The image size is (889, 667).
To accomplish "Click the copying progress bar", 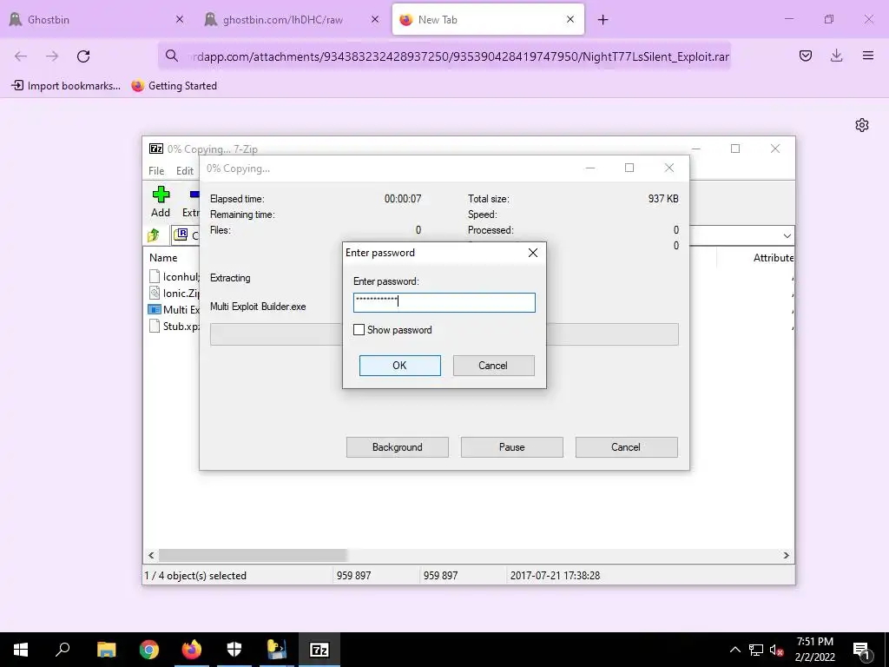I will pos(444,334).
